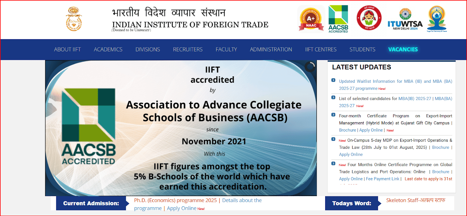467x216 pixels.
Task: Open Ph.D. (Economics) programme 2025 link
Action: (175, 200)
